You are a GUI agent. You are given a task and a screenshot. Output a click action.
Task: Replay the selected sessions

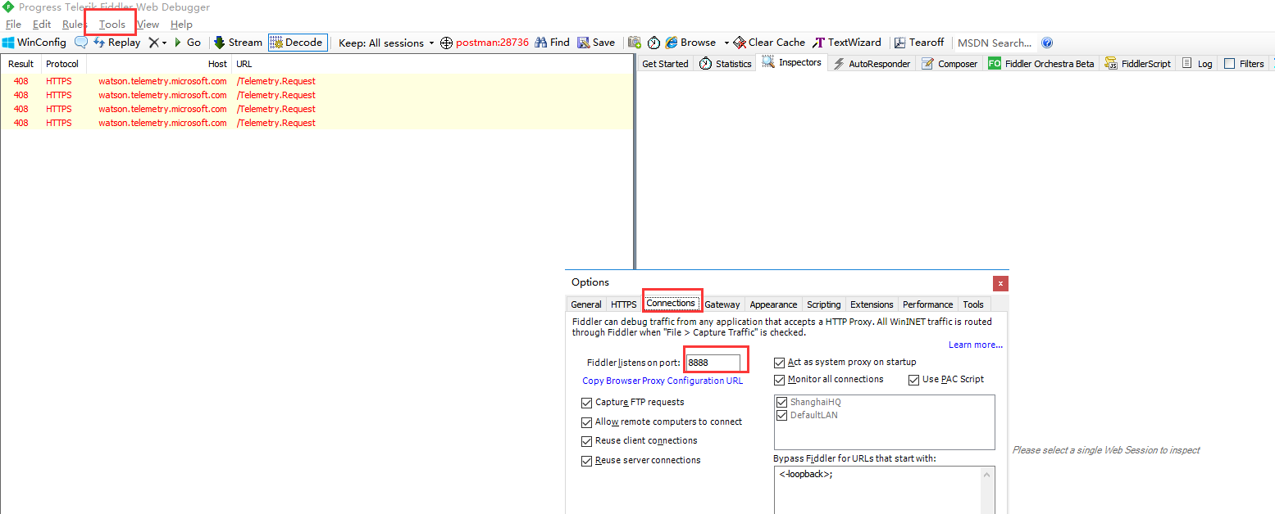click(x=116, y=43)
